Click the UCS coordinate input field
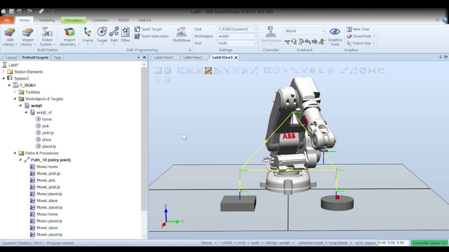Image resolution: width=449 pixels, height=252 pixels. pos(393,243)
